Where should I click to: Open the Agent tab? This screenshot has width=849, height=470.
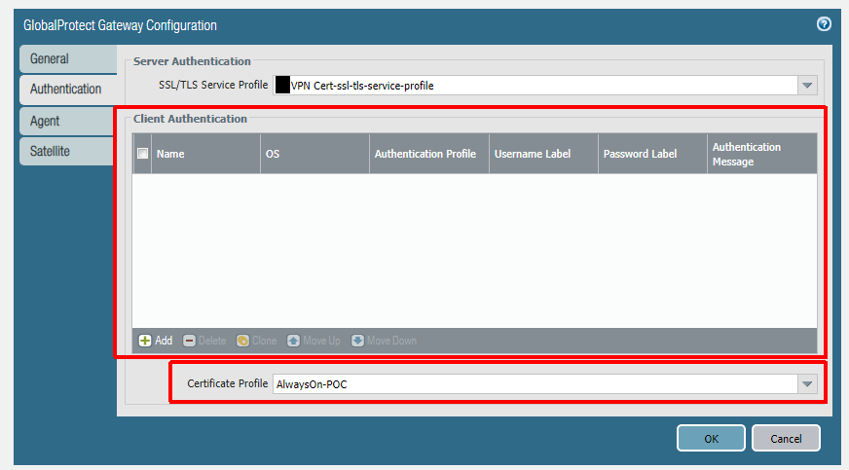click(66, 122)
